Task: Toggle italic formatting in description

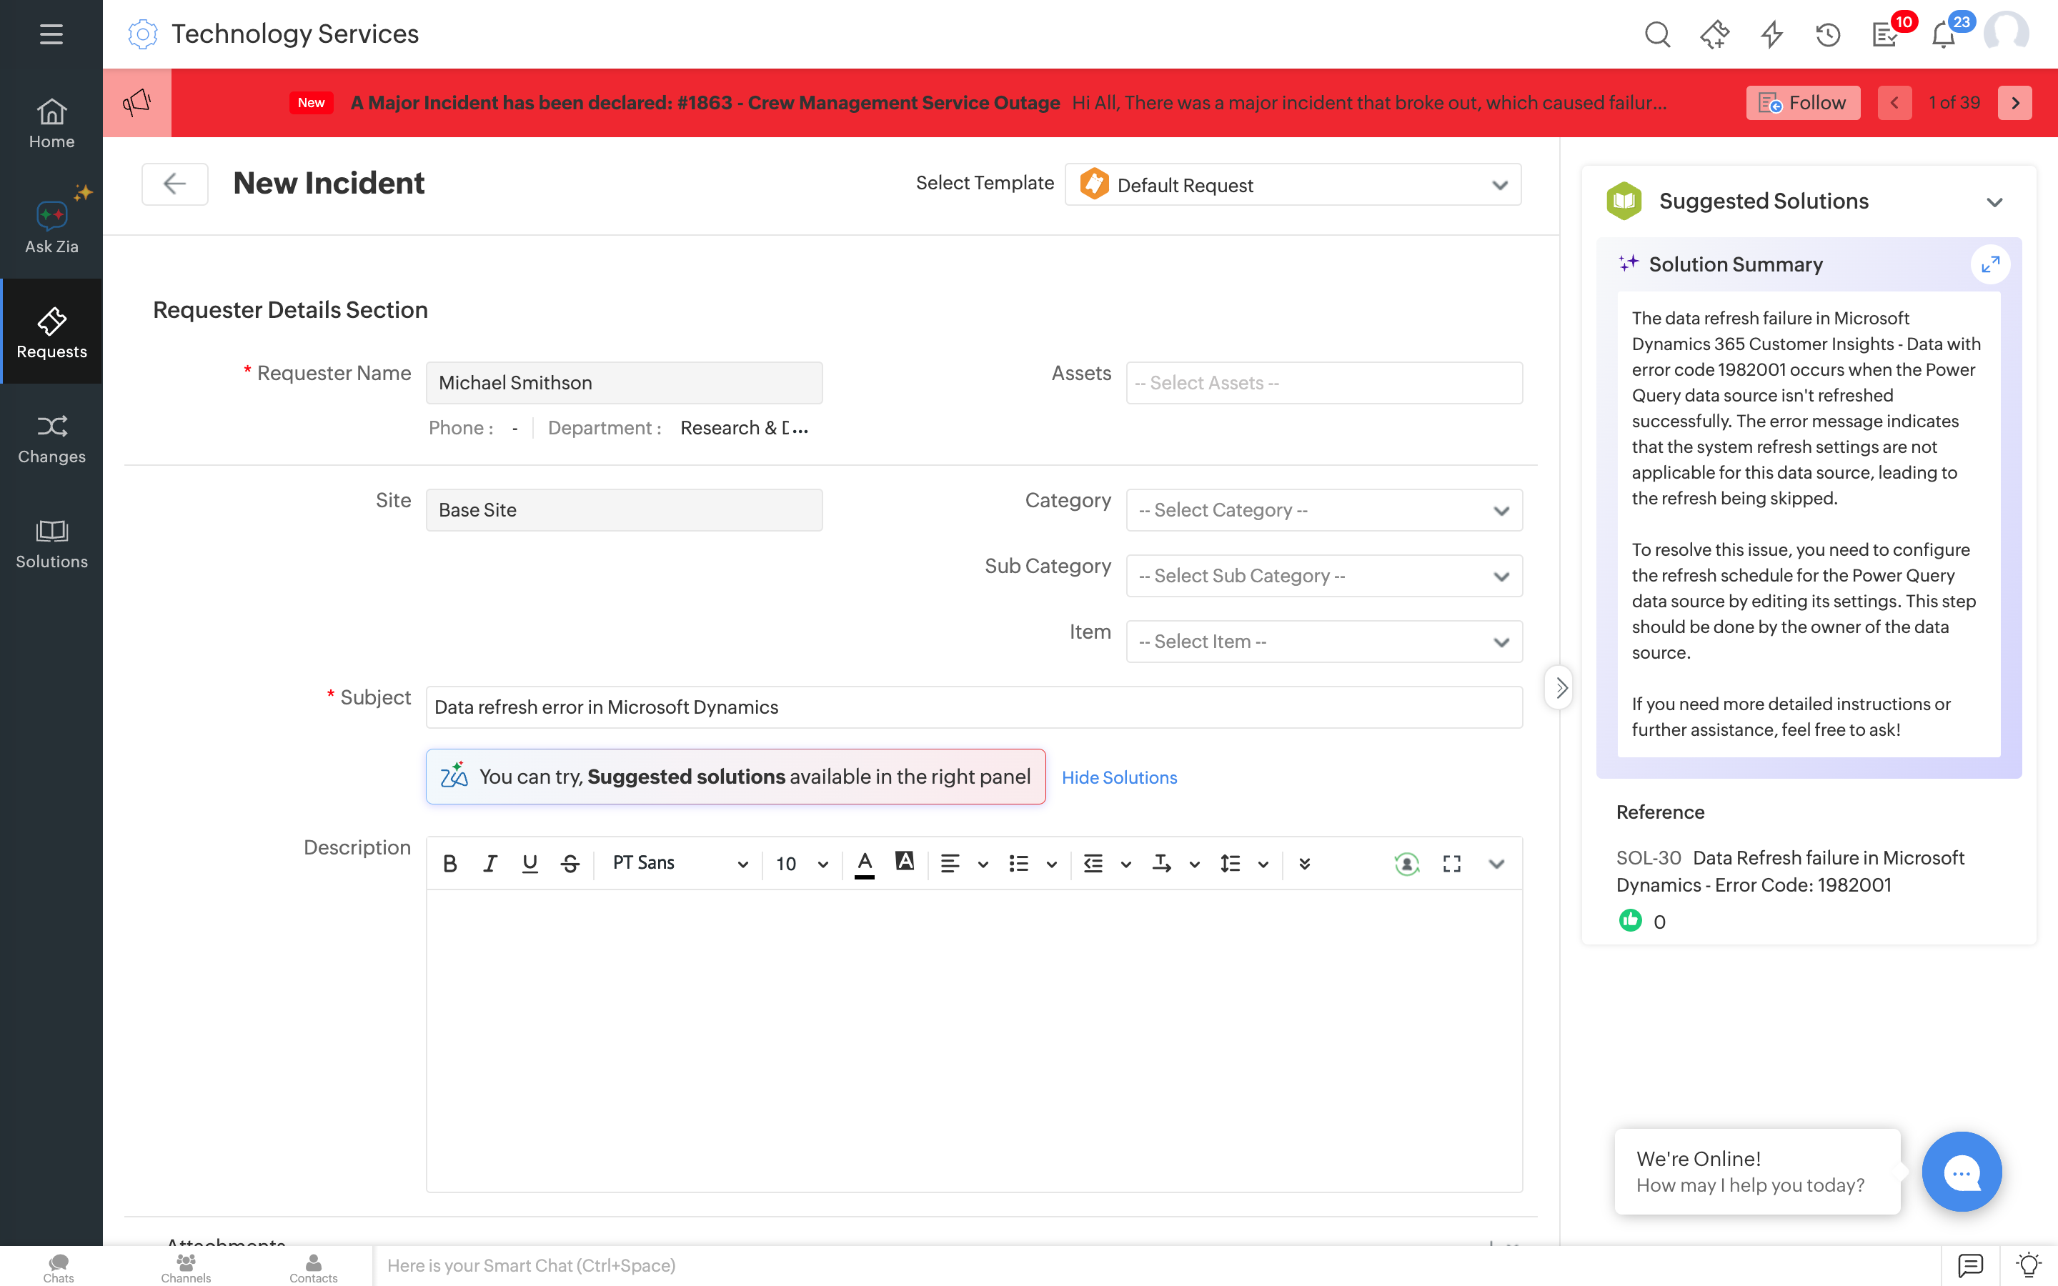Action: (x=489, y=864)
